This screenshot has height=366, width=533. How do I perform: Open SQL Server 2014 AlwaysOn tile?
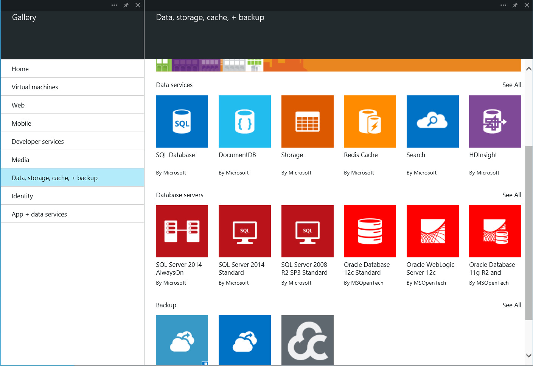pos(182,231)
